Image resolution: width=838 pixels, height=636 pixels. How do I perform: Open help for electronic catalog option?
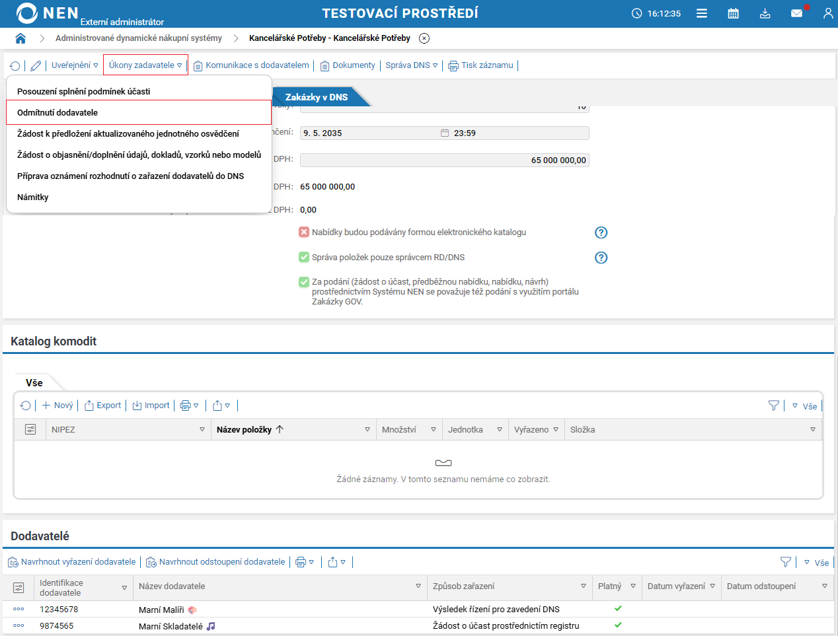601,232
